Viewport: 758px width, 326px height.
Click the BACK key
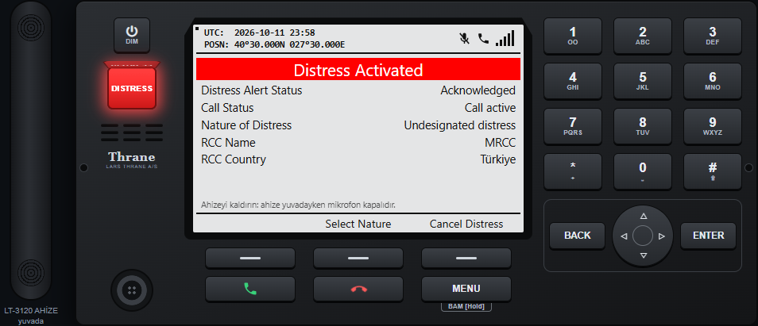pos(577,236)
